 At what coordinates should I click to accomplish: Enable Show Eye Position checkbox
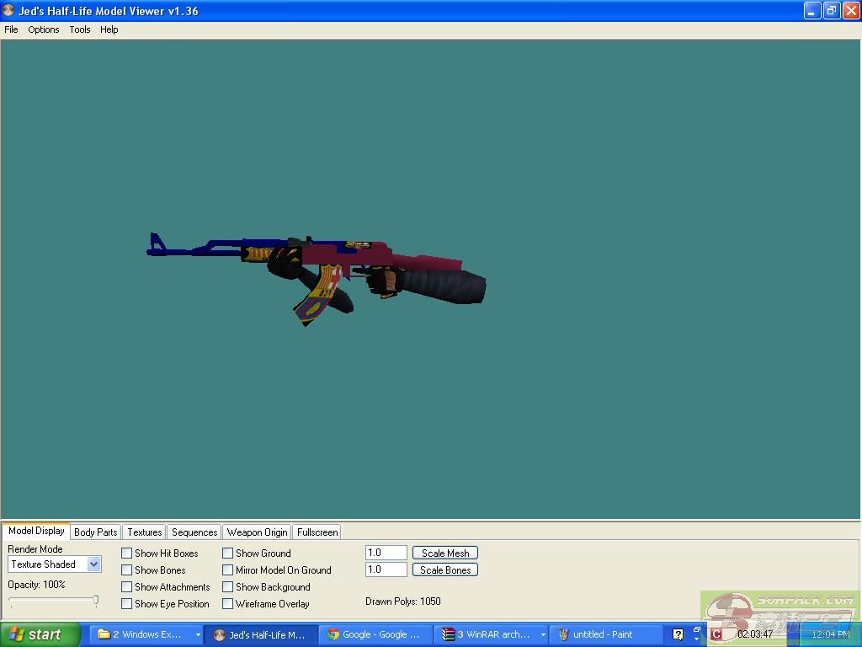(x=126, y=603)
